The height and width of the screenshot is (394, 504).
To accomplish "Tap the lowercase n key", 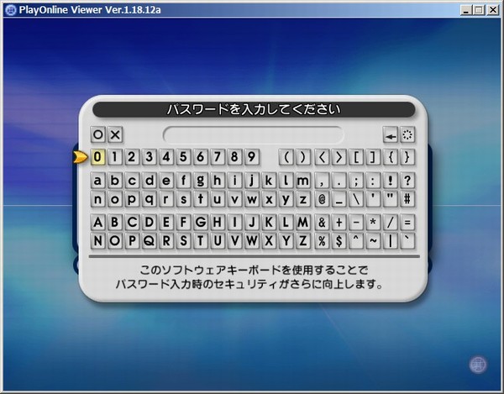I will click(97, 199).
